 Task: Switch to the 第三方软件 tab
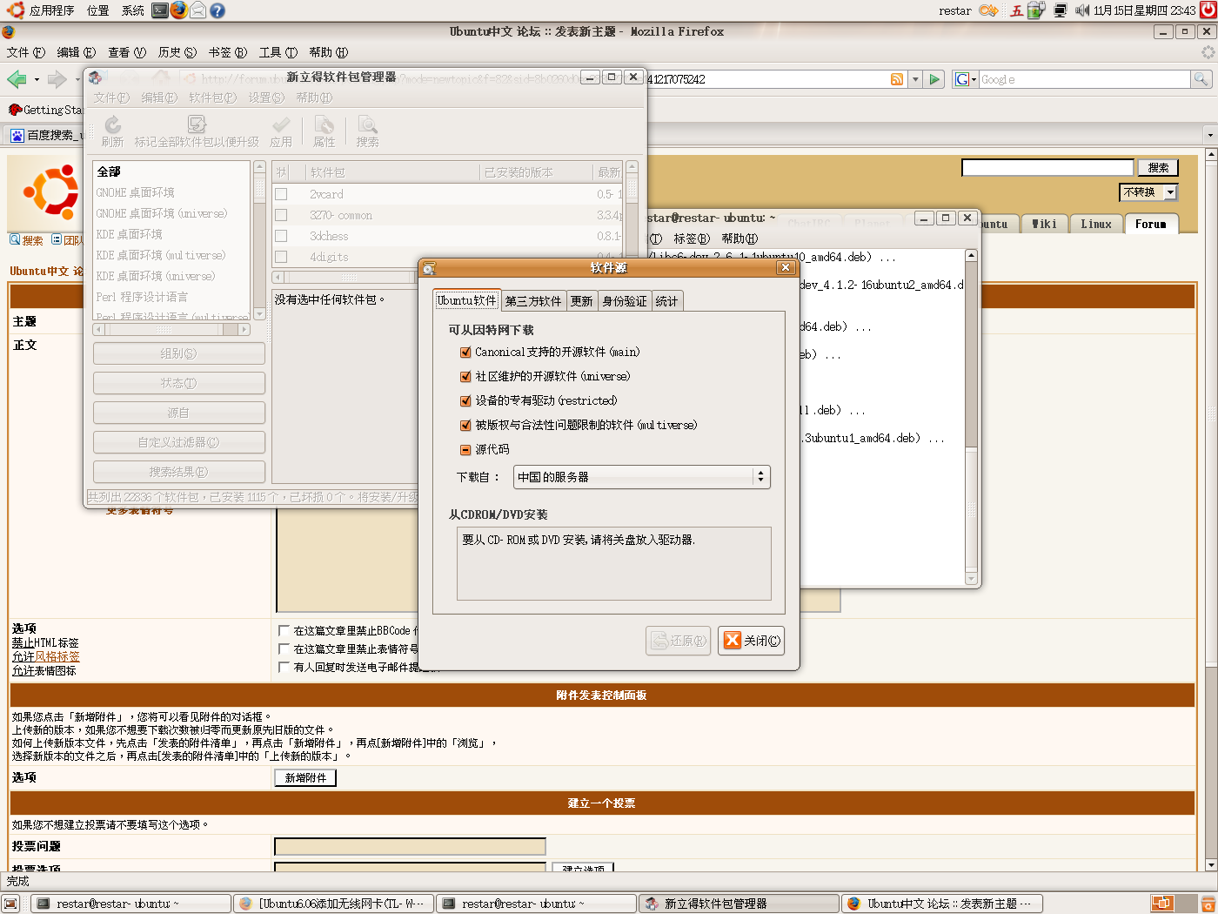533,301
